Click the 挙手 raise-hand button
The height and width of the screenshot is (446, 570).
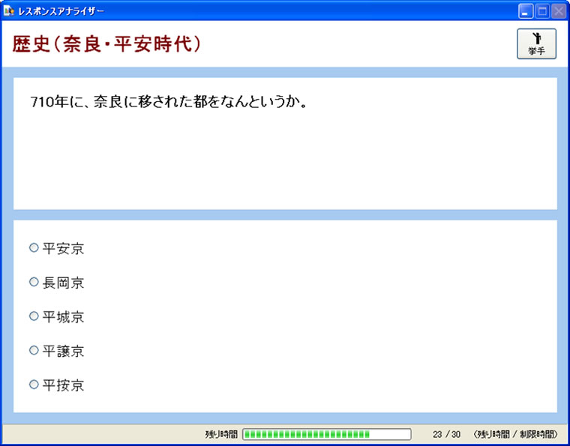tap(536, 44)
